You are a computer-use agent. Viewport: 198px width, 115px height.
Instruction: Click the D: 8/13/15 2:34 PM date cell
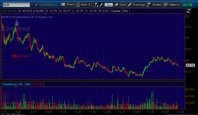pyautogui.click(x=31, y=11)
